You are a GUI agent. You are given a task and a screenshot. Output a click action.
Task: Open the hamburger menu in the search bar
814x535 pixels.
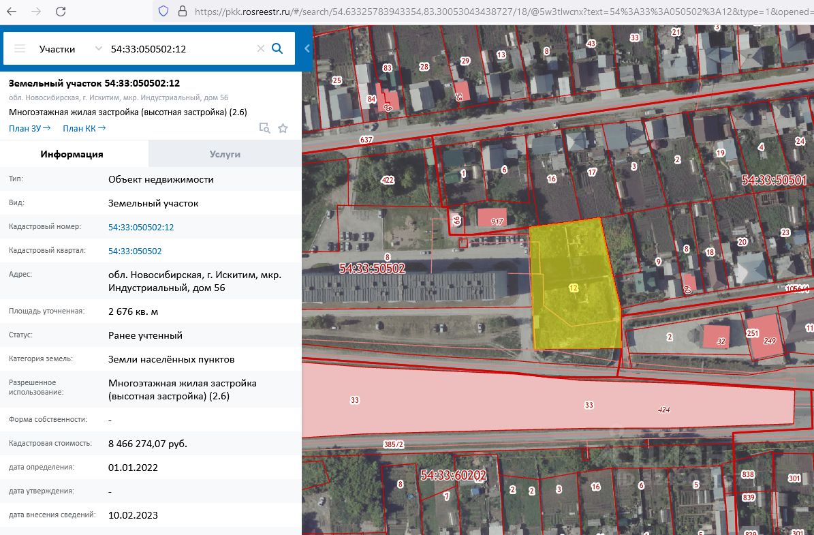(x=20, y=49)
